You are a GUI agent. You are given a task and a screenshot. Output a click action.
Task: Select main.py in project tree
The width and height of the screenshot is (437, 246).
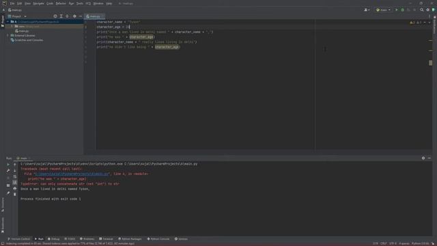pos(22,31)
